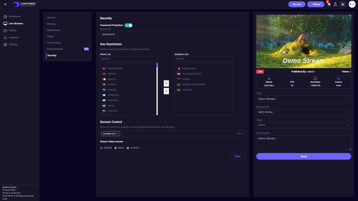Image resolution: width=358 pixels, height=201 pixels.
Task: Select the Security tab
Action: pos(52,55)
